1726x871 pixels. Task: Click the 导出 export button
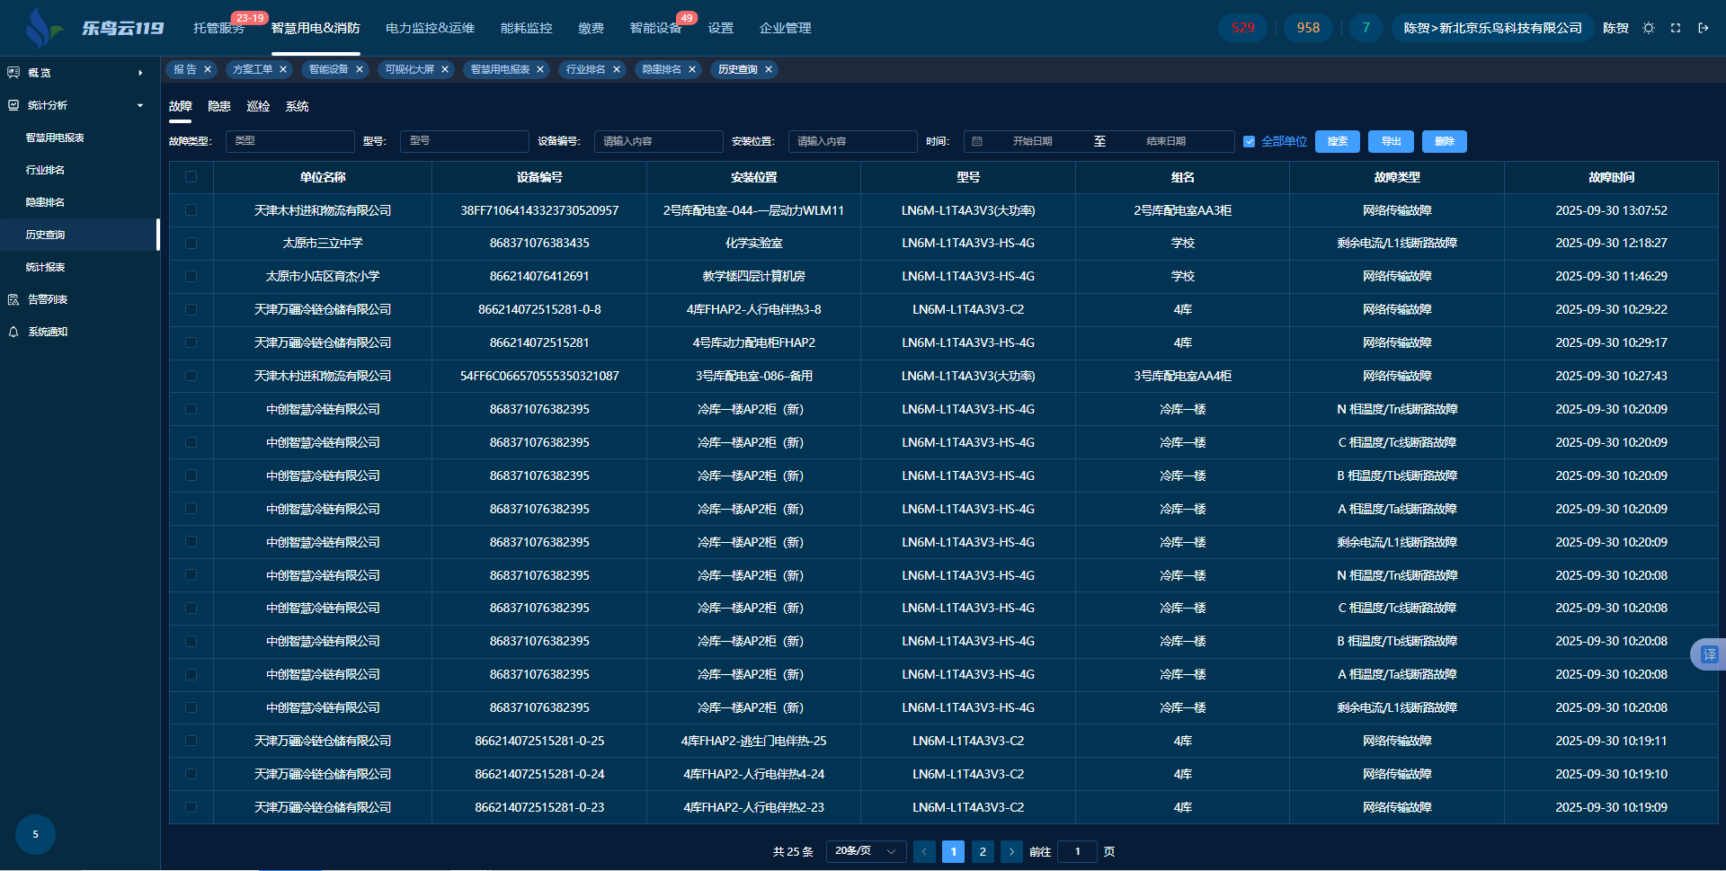pos(1391,141)
